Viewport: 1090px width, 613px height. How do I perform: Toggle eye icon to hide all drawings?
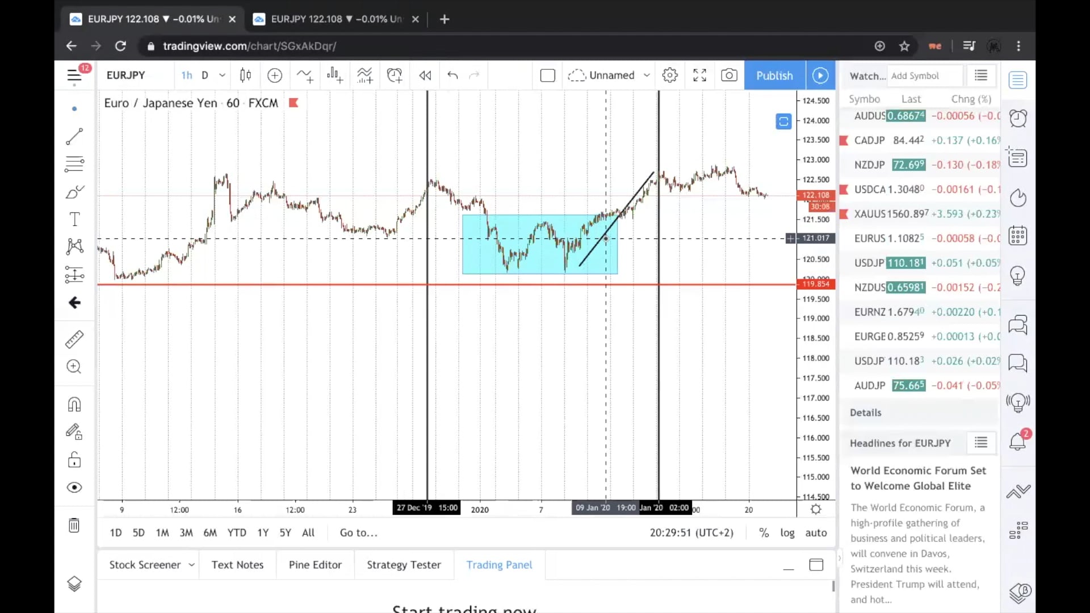click(x=74, y=488)
